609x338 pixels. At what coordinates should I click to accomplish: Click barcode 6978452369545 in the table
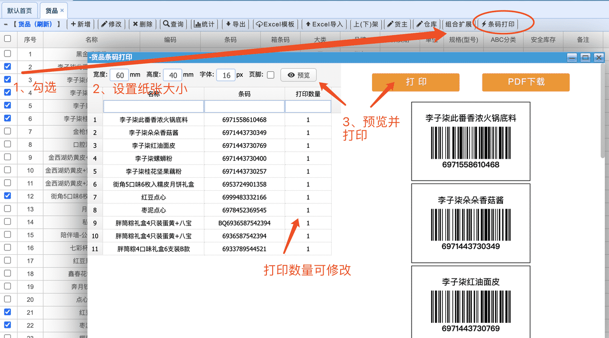coord(245,210)
